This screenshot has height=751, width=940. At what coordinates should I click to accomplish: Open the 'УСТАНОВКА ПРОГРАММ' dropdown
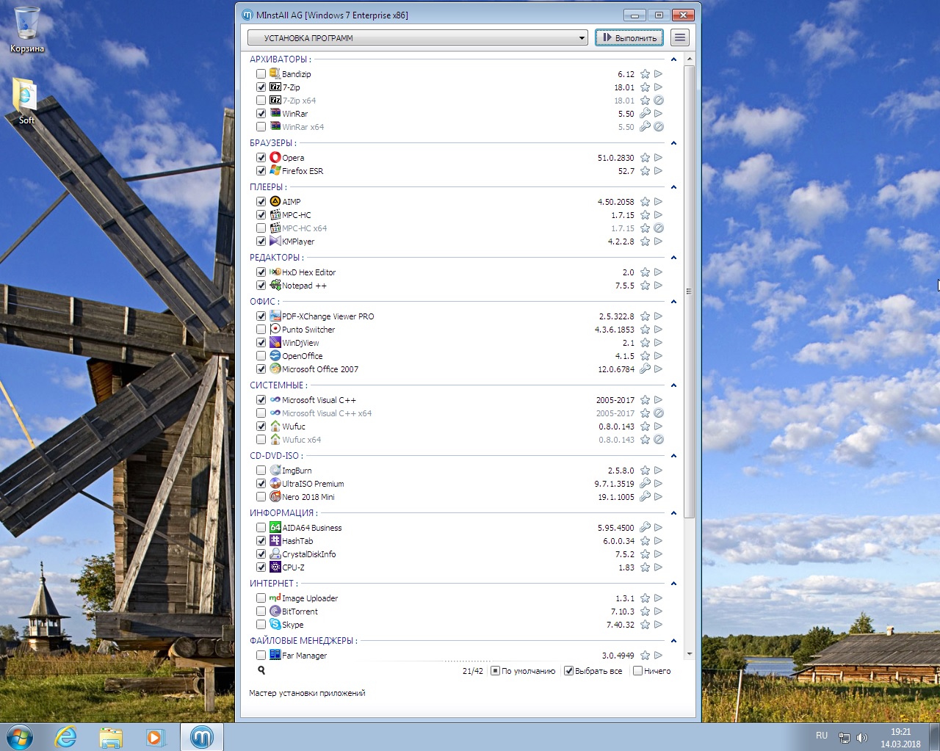point(418,37)
